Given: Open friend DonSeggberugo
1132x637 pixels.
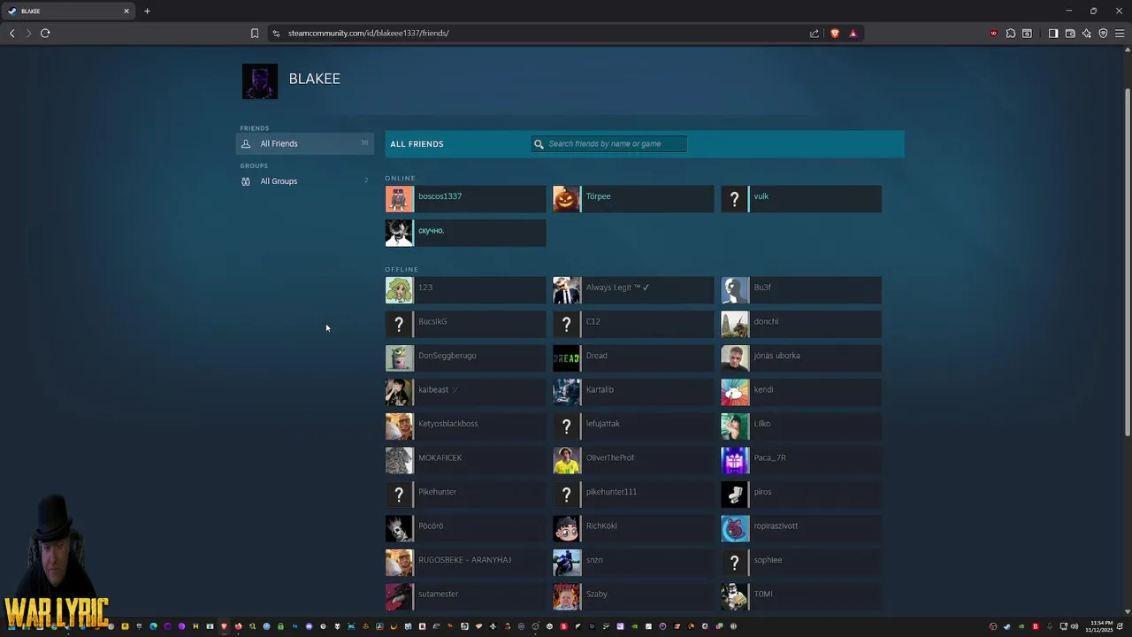Looking at the screenshot, I should 465,358.
